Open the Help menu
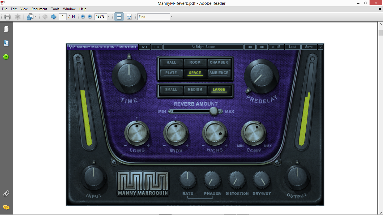Image resolution: width=383 pixels, height=215 pixels. click(x=83, y=9)
